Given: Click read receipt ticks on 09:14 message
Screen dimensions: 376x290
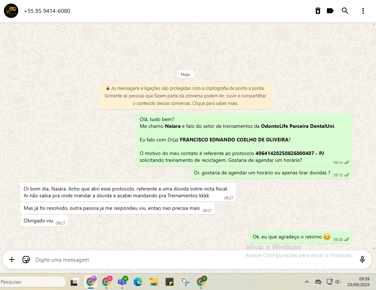Looking at the screenshot, I should 347,163.
